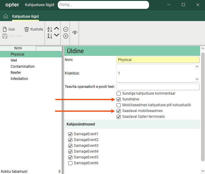Click the Nimi column header

click(18, 48)
